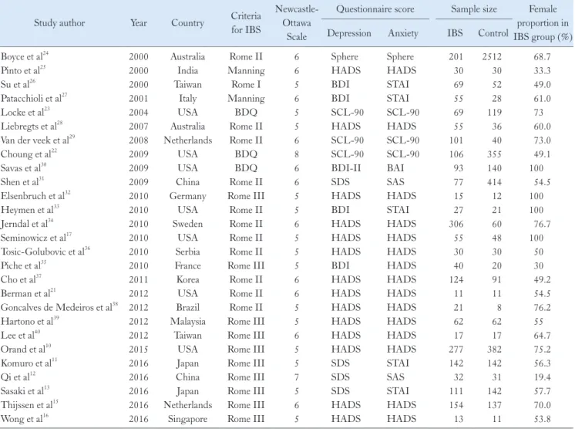Click the IBS sample value '277'
575x429 pixels.
(x=456, y=350)
